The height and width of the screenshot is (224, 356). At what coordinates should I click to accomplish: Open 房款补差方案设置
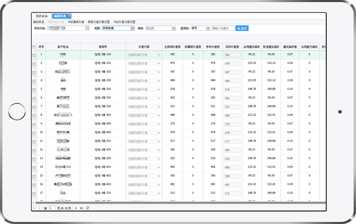click(x=99, y=22)
